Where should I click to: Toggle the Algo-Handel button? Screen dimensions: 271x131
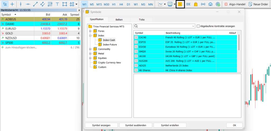[235, 4]
